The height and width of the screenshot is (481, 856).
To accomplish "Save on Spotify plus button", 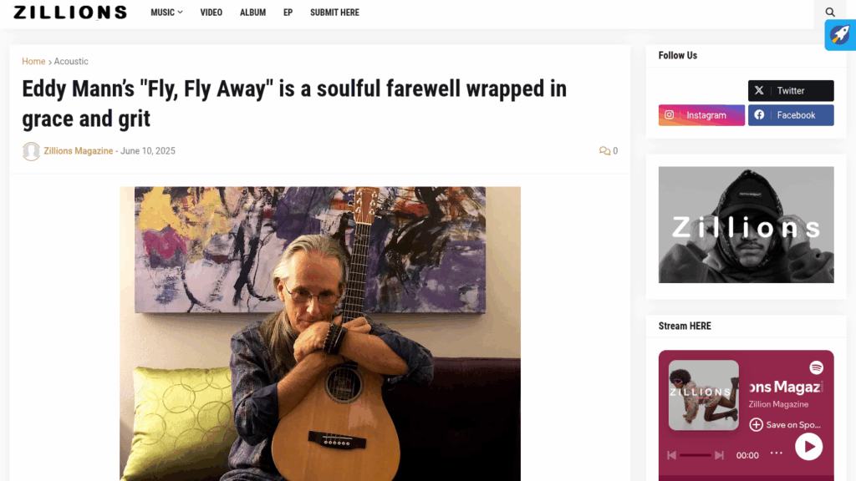I will point(756,424).
